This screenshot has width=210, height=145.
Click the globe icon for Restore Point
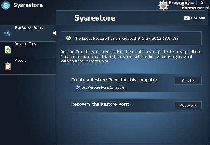pyautogui.click(x=7, y=33)
